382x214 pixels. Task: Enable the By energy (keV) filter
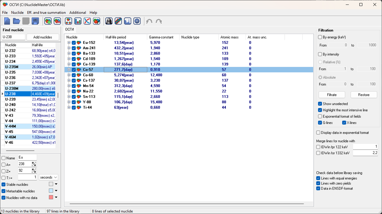(x=320, y=37)
